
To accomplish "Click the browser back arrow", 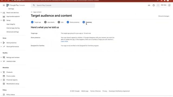I will pyautogui.click(x=2, y=1).
